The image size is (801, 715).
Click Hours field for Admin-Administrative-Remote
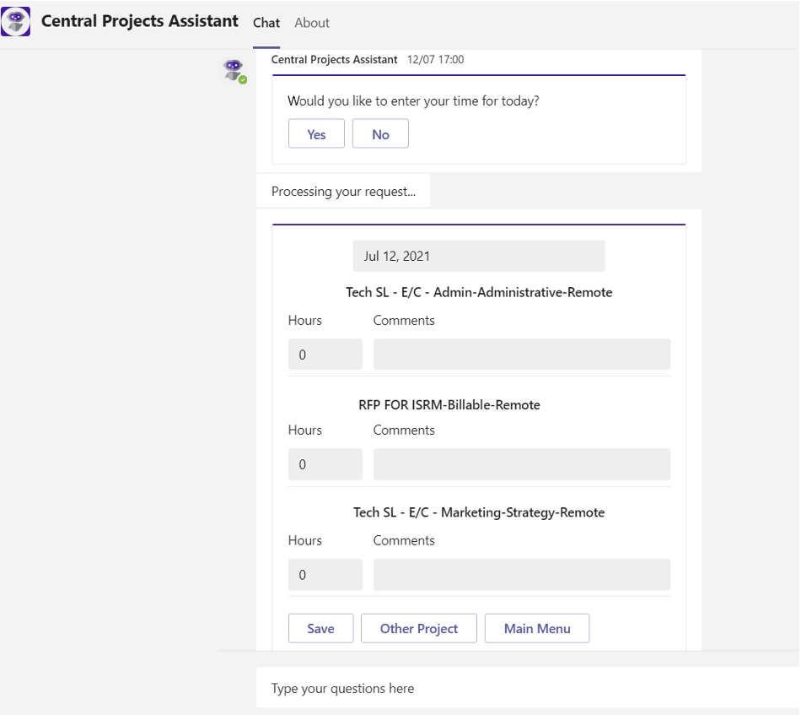(x=325, y=355)
